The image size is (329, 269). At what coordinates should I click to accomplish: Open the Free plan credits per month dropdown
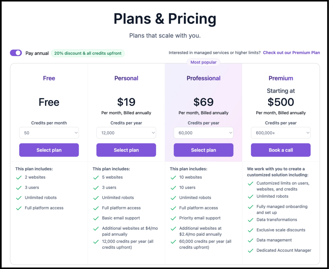point(49,133)
